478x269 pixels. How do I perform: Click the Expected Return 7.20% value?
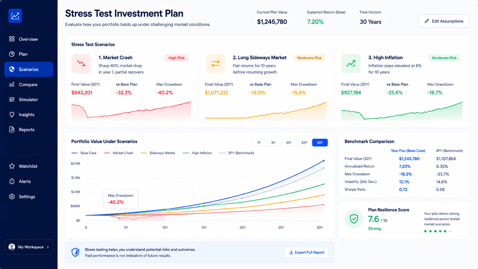pos(315,22)
